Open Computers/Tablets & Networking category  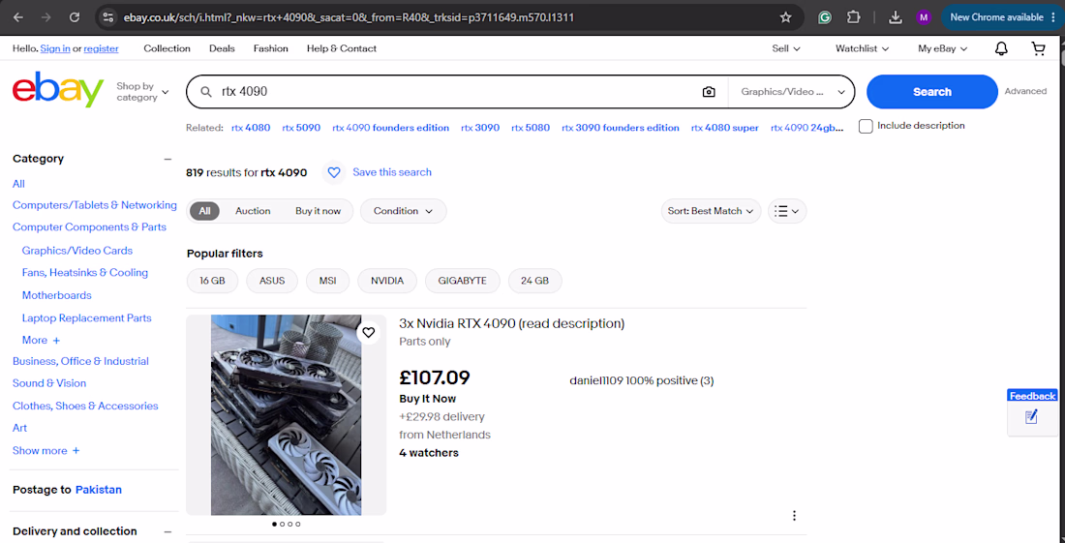tap(95, 205)
